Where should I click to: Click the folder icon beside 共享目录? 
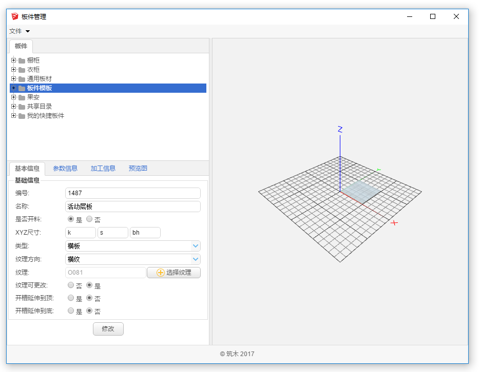point(22,107)
